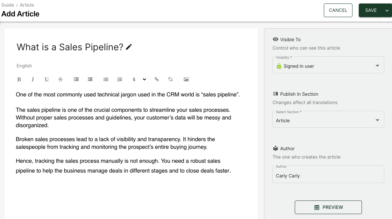Go to Guide in breadcrumb
Image resolution: width=392 pixels, height=219 pixels.
pyautogui.click(x=8, y=5)
